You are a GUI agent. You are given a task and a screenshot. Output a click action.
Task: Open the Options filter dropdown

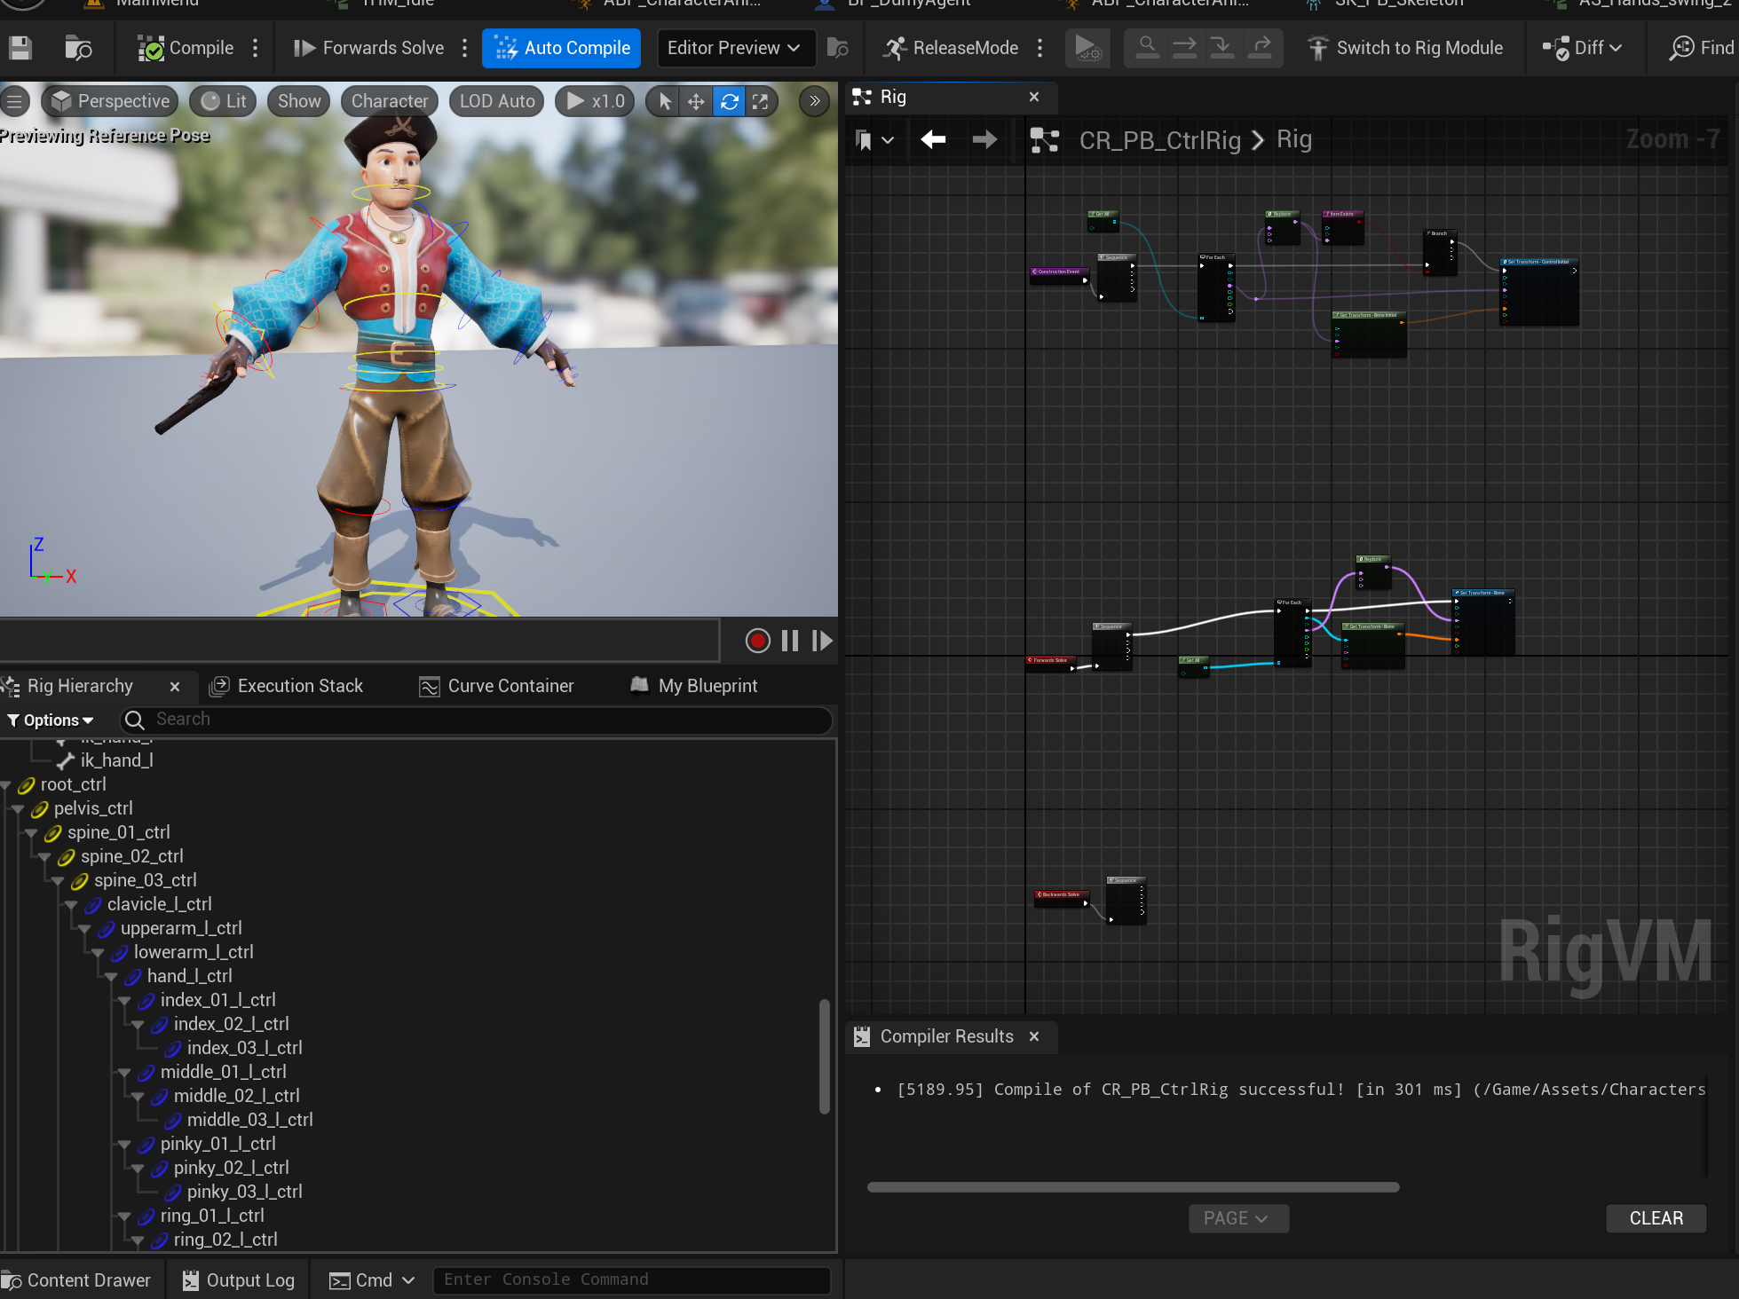(x=51, y=720)
